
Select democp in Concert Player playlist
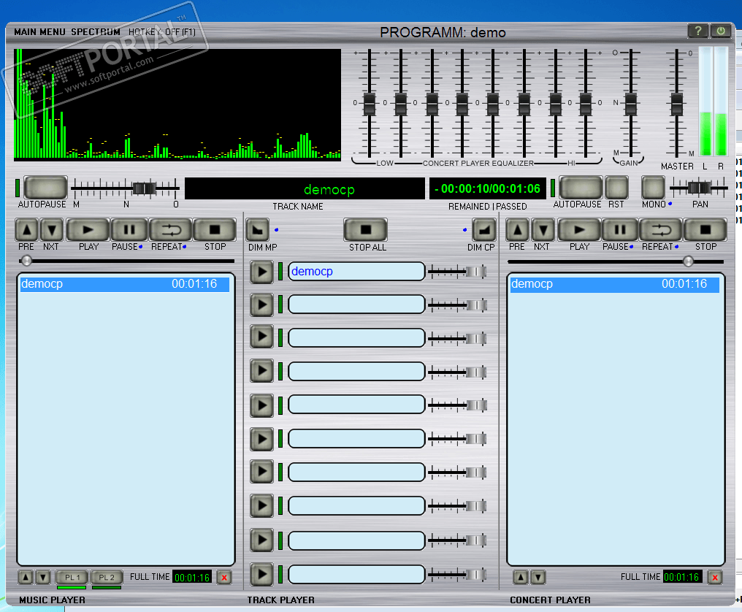click(x=615, y=284)
